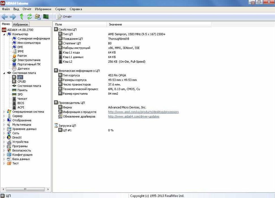Switch to the Меню tab
Image resolution: width=275 pixels, height=198 pixels.
[x=6, y=24]
